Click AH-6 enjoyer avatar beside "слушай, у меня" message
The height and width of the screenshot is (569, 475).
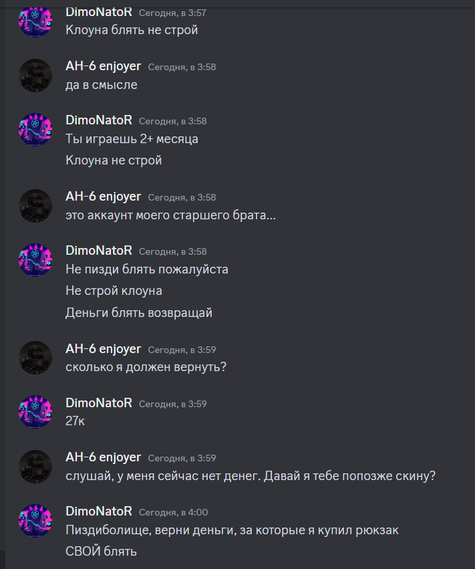pos(35,467)
